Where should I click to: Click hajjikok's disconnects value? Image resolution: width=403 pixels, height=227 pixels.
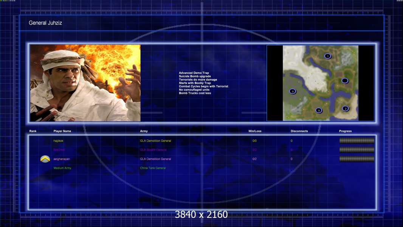pyautogui.click(x=291, y=141)
